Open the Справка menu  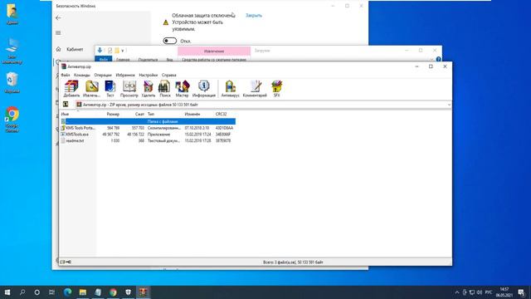[x=169, y=75]
